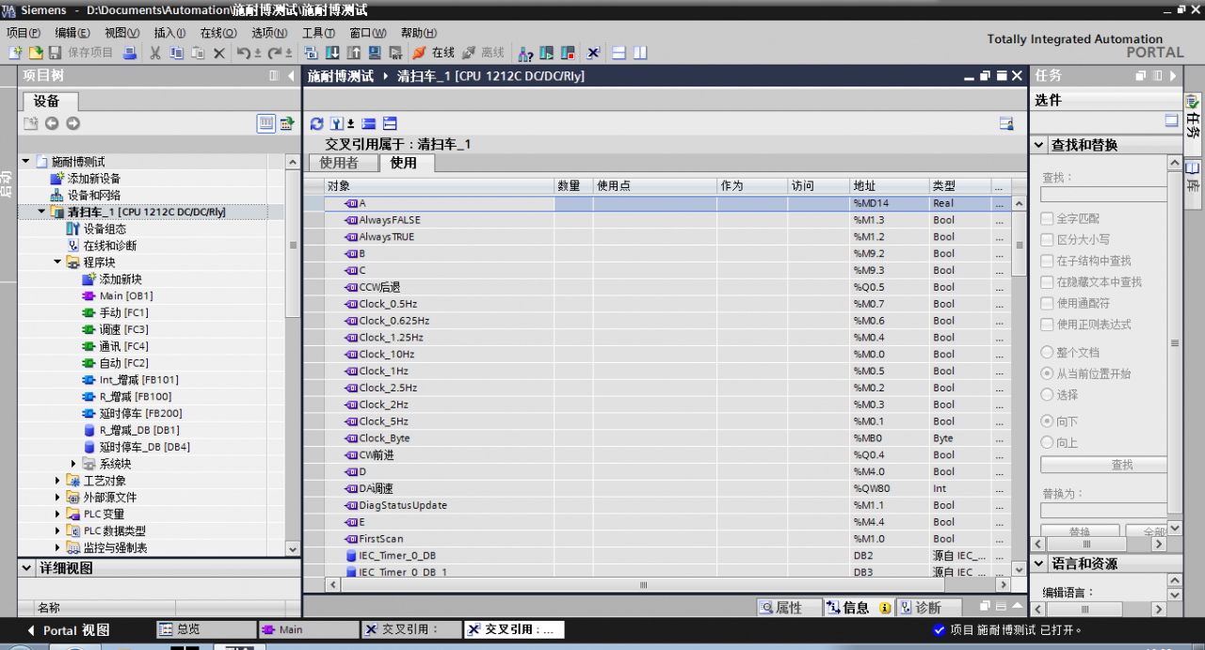Collapse the 施耐博测试 project node
The height and width of the screenshot is (650, 1205).
pyautogui.click(x=26, y=162)
